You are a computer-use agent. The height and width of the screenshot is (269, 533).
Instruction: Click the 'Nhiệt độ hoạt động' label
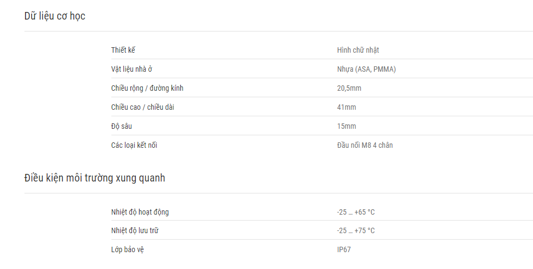point(143,212)
